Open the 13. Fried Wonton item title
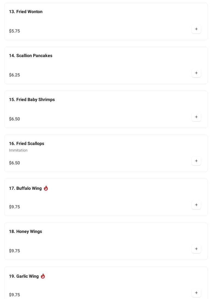Image resolution: width=212 pixels, height=299 pixels. pyautogui.click(x=26, y=12)
